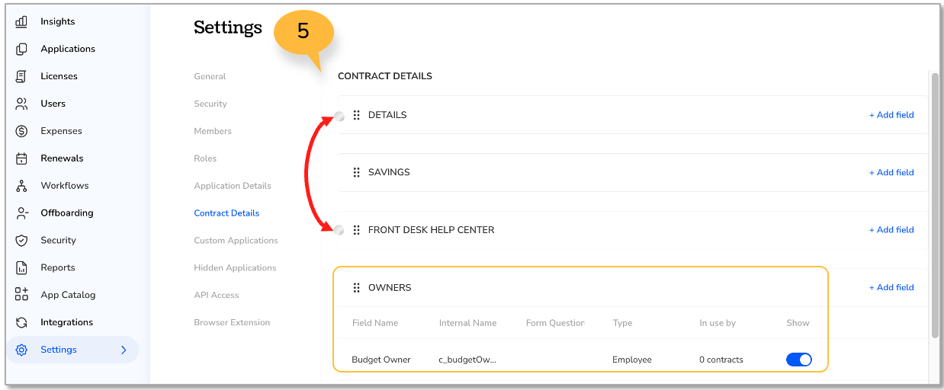Open the Security shield icon

pos(21,240)
